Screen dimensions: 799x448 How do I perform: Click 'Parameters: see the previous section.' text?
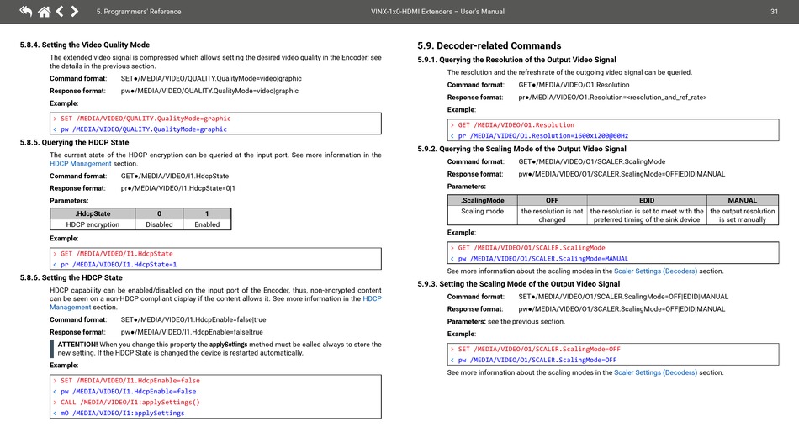click(x=506, y=322)
